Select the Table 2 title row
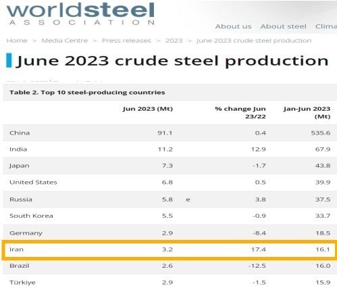 (x=170, y=93)
